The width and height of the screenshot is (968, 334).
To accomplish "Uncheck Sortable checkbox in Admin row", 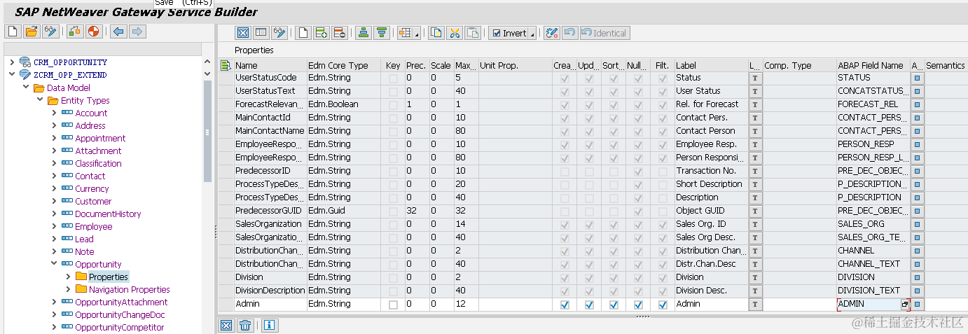I will [x=614, y=305].
